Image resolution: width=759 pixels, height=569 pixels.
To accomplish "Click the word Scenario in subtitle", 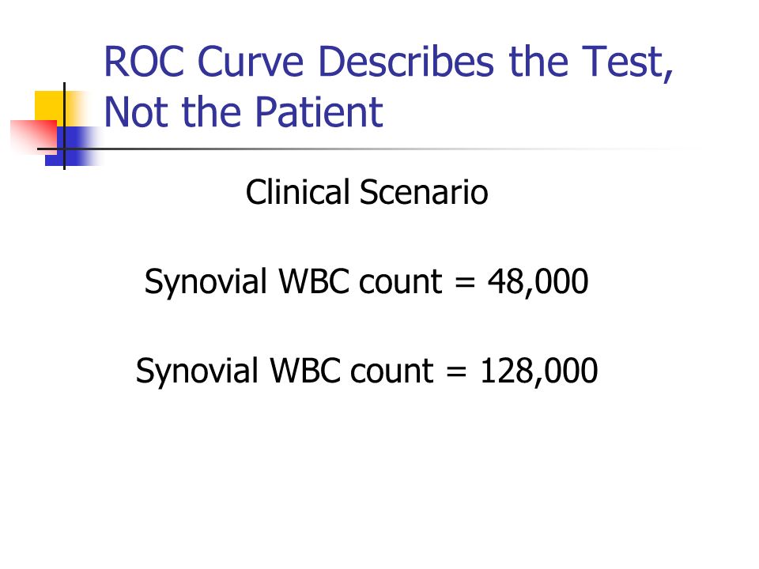I will 424,192.
